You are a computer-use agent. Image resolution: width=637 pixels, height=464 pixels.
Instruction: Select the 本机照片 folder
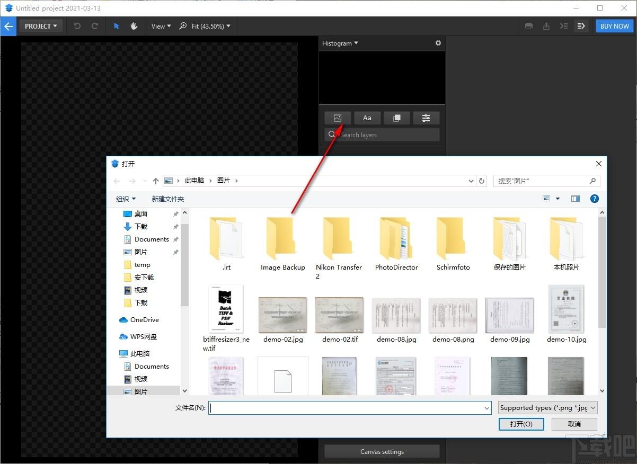pyautogui.click(x=567, y=243)
